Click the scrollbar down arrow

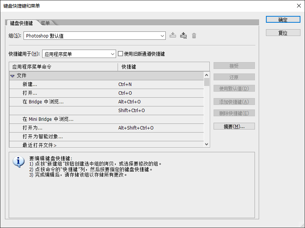pyautogui.click(x=206, y=144)
